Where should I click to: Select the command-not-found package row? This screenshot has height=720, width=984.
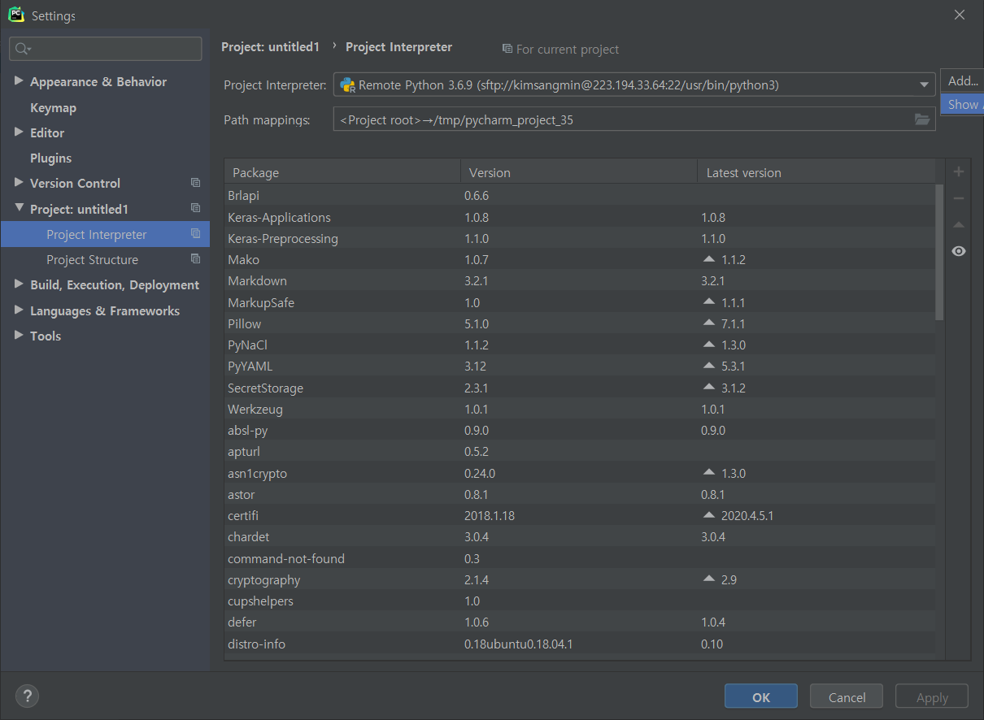point(580,558)
